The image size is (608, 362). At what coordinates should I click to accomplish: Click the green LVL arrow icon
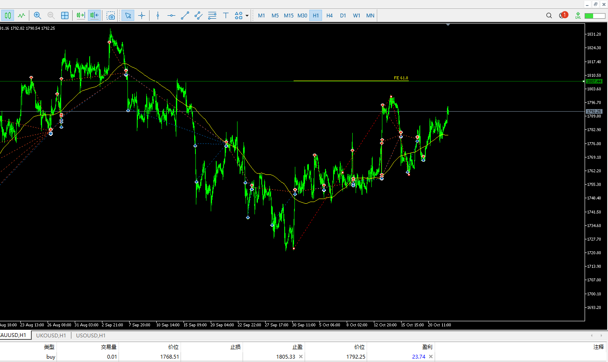(578, 16)
